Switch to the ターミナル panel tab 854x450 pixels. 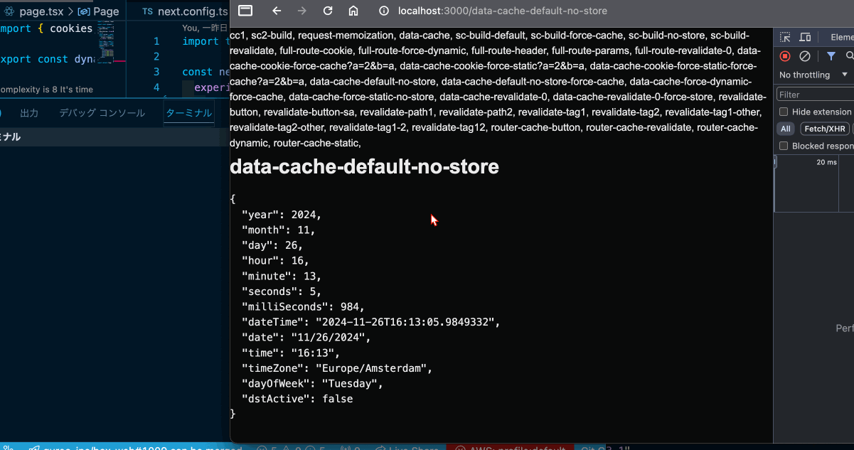188,113
